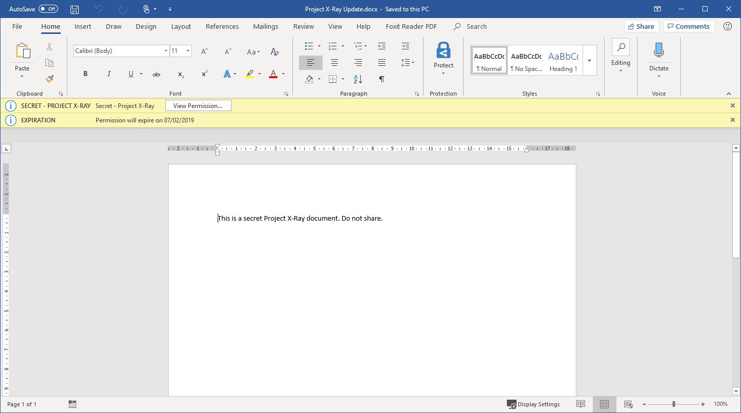The height and width of the screenshot is (413, 741).
Task: Click the smiley feedback icon
Action: tap(728, 26)
